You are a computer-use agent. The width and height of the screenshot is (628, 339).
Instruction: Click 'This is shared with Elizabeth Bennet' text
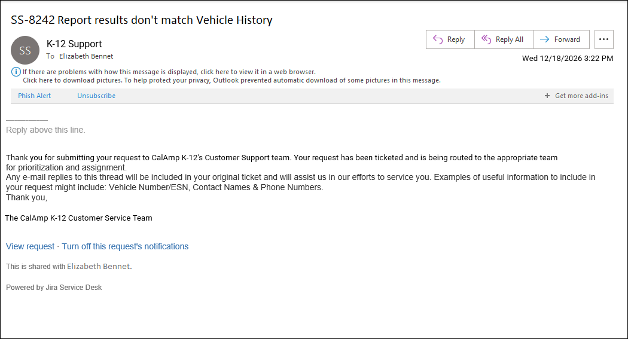[69, 267]
